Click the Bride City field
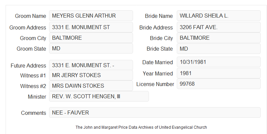This screenshot has height=134, width=267. (219, 38)
